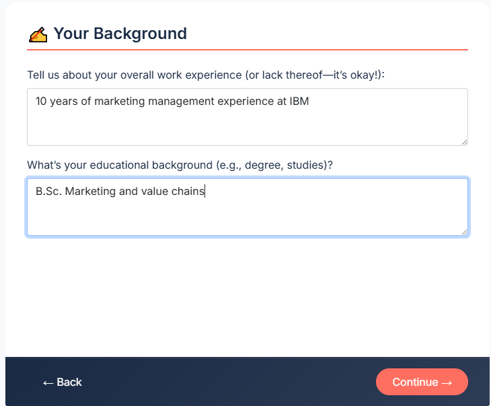Click the empty white area below education field

pos(247,296)
